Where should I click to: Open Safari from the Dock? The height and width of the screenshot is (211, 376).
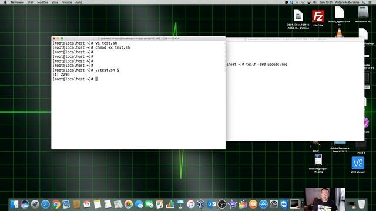[45, 205]
